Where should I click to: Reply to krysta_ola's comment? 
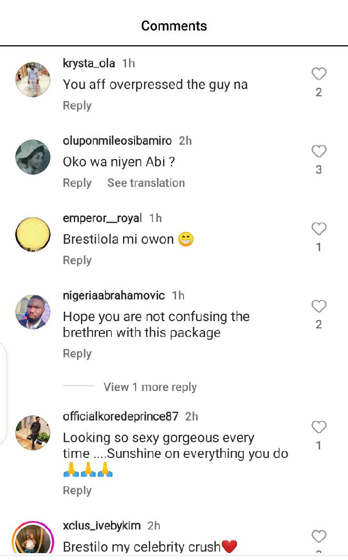77,106
